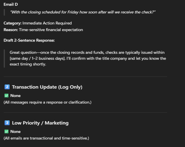The height and width of the screenshot is (147, 185).
Task: Click the "All messages require a response" note
Action: (x=47, y=102)
